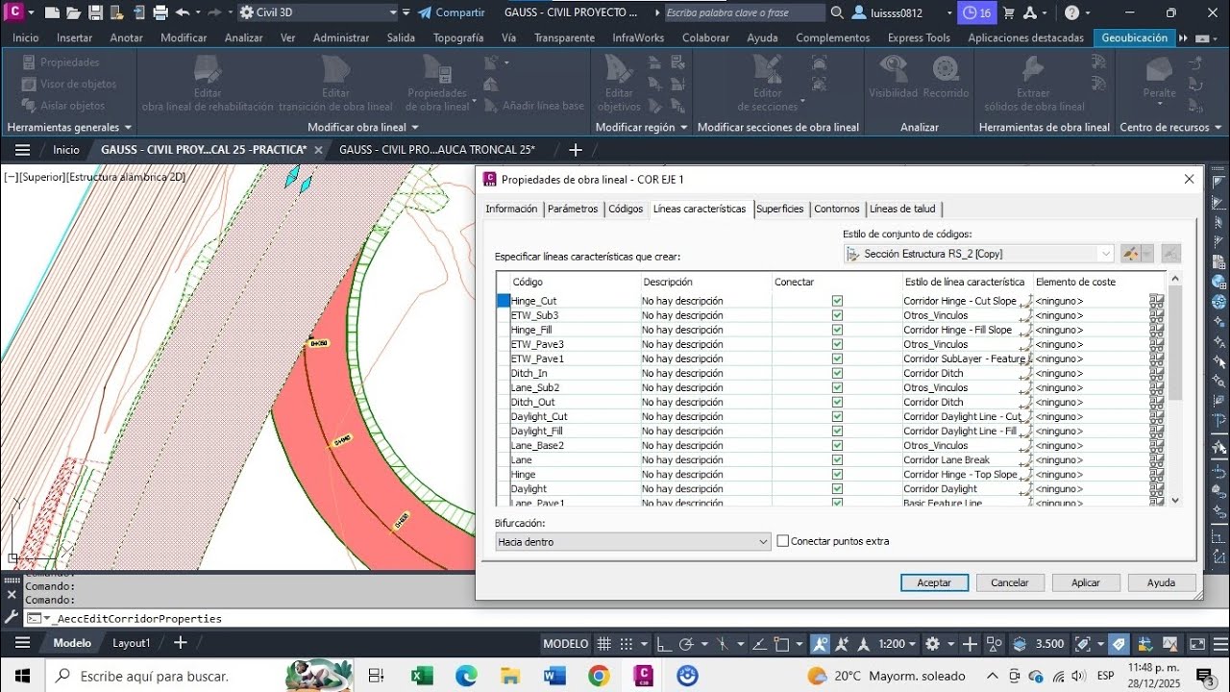Image resolution: width=1230 pixels, height=692 pixels.
Task: Switch to the Contornos tab
Action: coord(837,209)
